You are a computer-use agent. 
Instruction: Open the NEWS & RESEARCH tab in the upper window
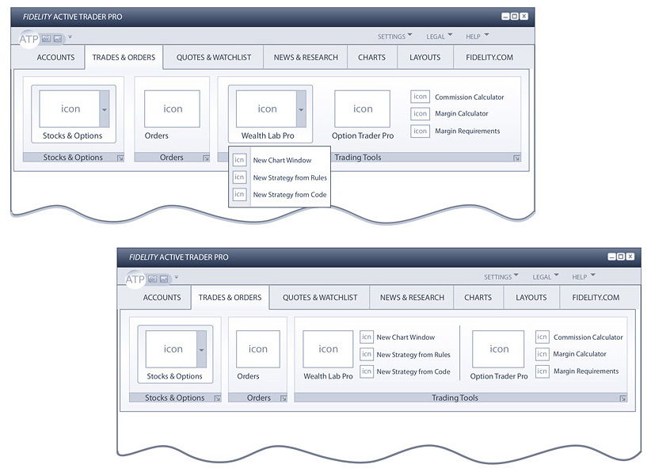pyautogui.click(x=306, y=57)
